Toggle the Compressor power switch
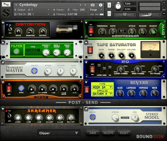This screenshot has width=167, height=141. 91,30
